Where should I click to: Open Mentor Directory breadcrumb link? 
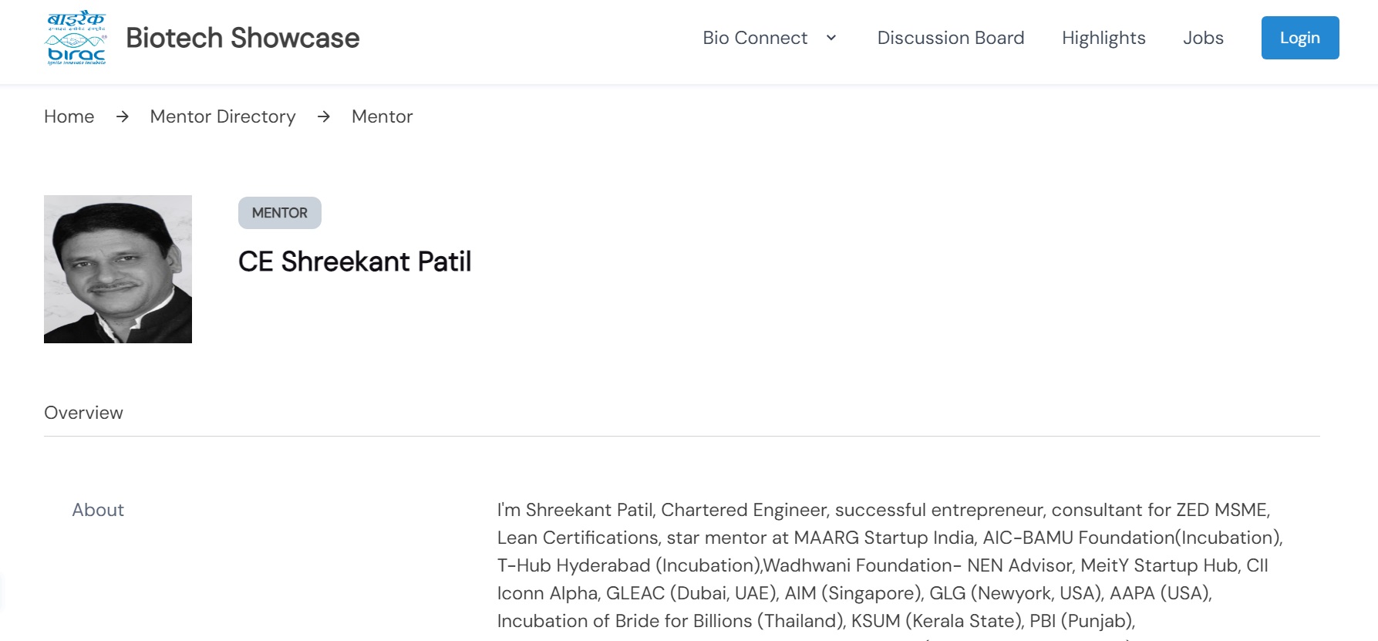point(223,116)
